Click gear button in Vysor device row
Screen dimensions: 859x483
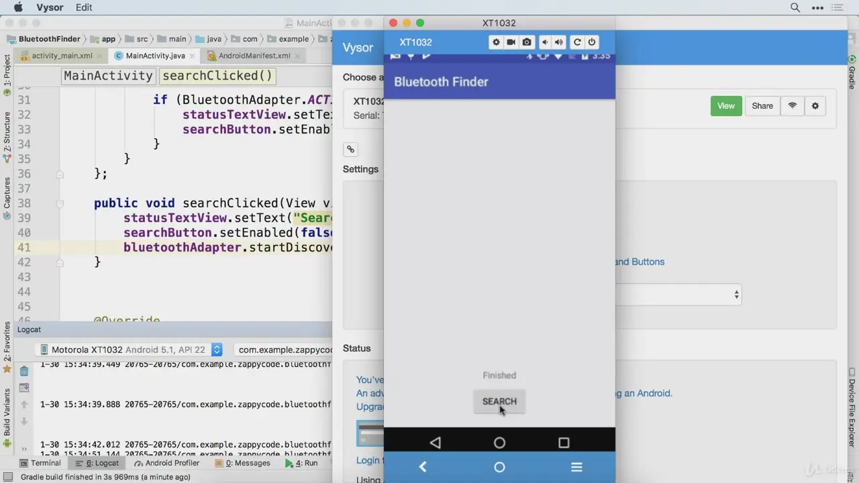[x=815, y=106]
